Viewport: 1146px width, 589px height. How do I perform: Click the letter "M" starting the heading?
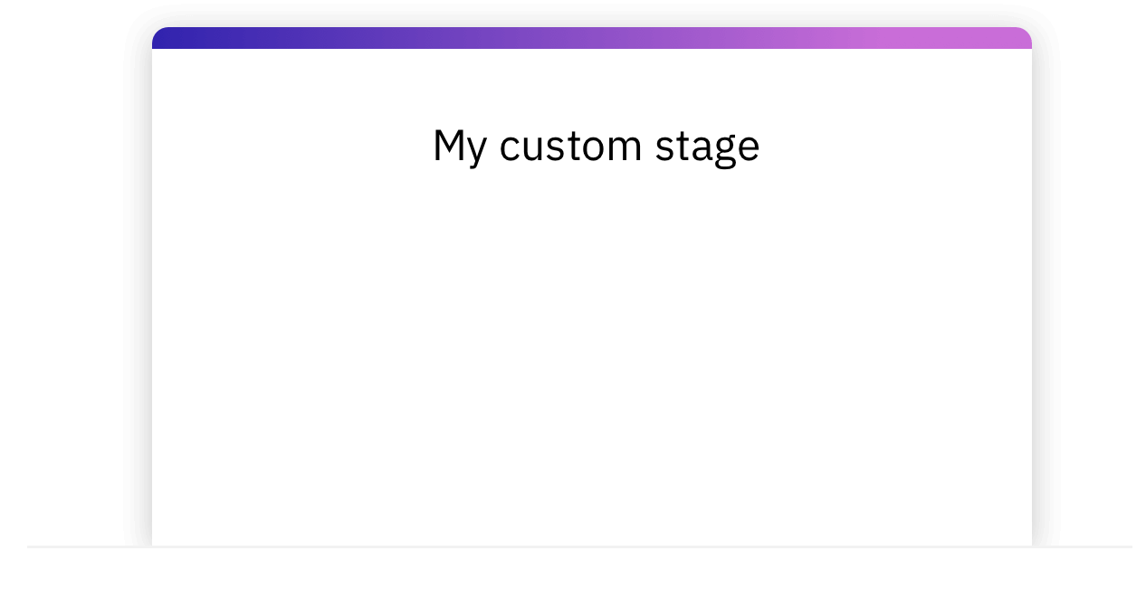(447, 146)
